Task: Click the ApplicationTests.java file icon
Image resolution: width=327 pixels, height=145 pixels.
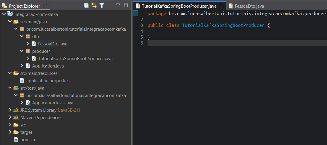Action: pos(28,103)
